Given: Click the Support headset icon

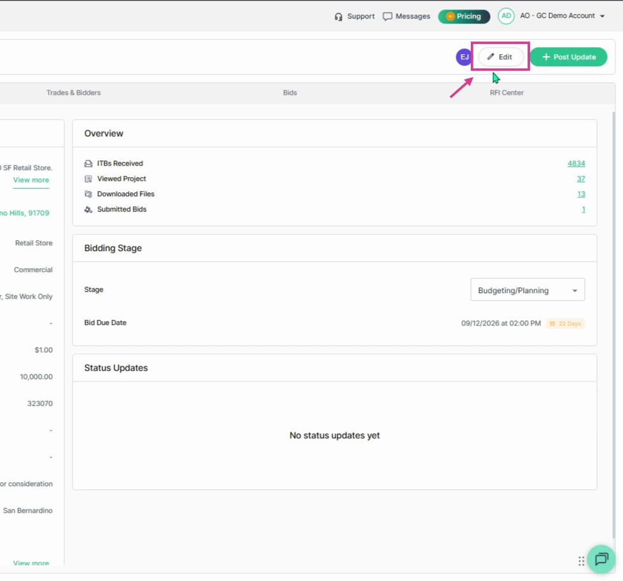Looking at the screenshot, I should pyautogui.click(x=338, y=17).
